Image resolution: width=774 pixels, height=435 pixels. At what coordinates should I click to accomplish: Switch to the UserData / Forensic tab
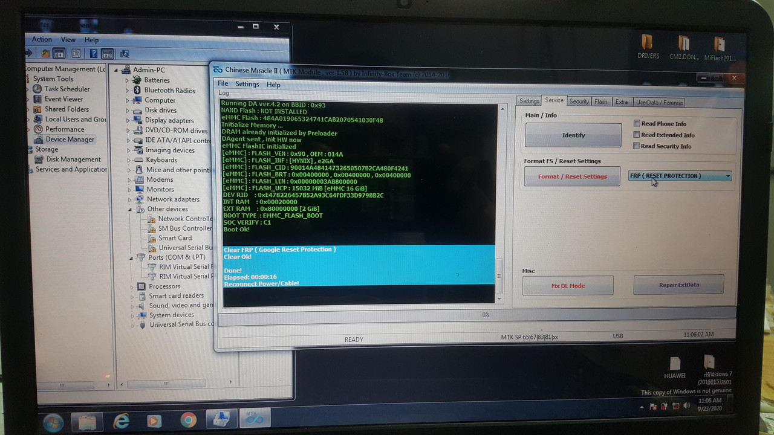[659, 102]
